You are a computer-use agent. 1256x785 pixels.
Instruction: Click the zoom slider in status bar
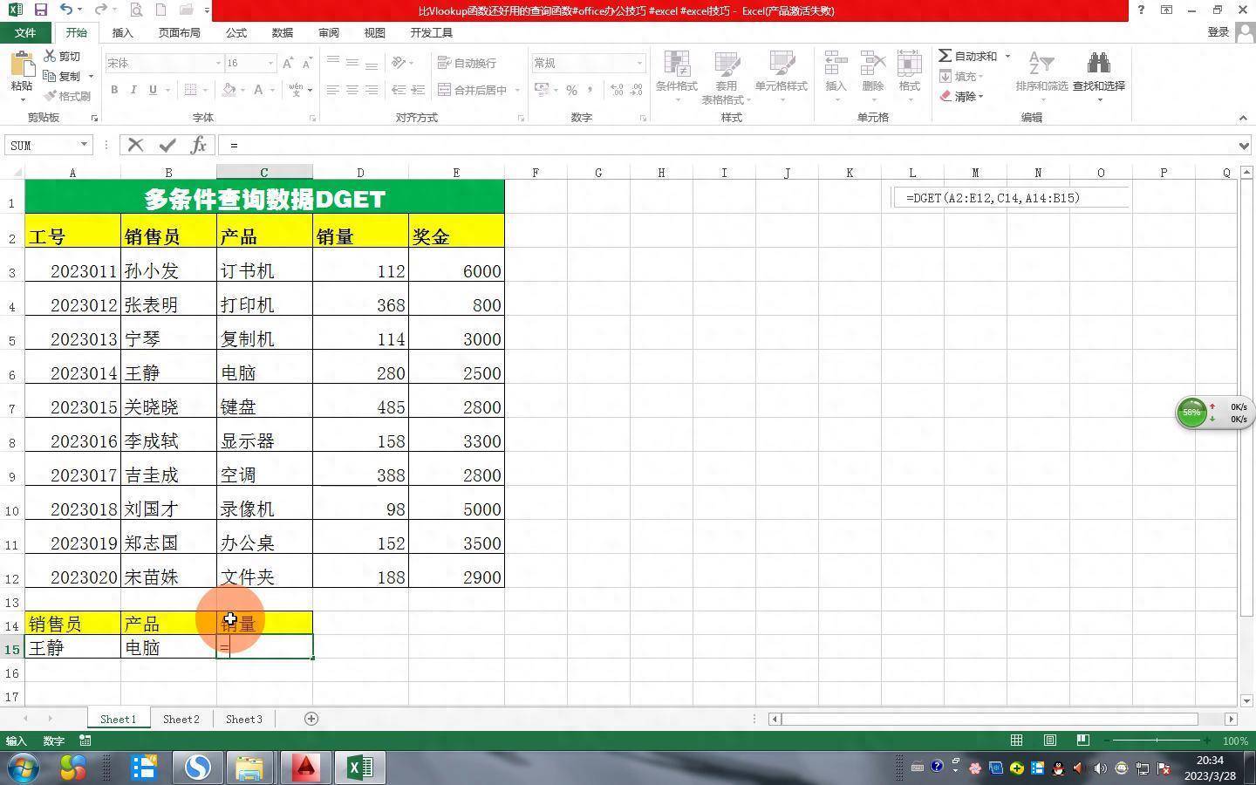(1157, 741)
